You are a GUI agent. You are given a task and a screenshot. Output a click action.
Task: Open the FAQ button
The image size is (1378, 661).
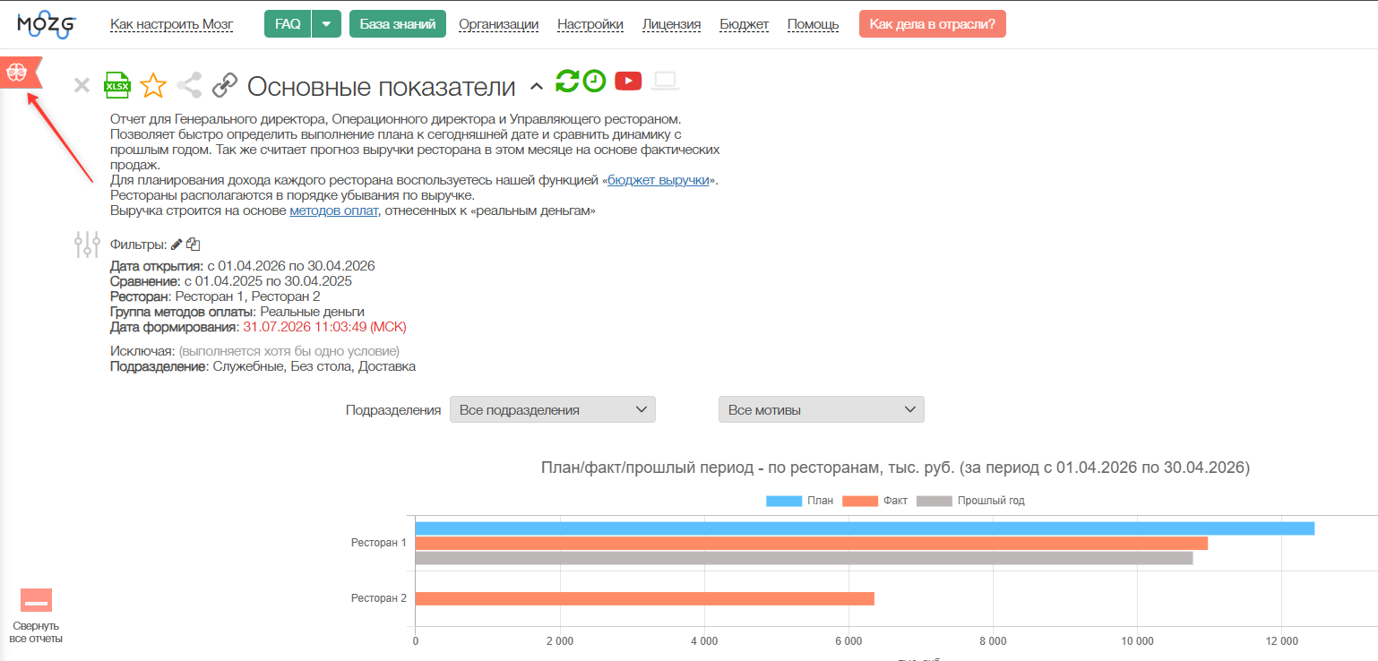click(x=288, y=24)
